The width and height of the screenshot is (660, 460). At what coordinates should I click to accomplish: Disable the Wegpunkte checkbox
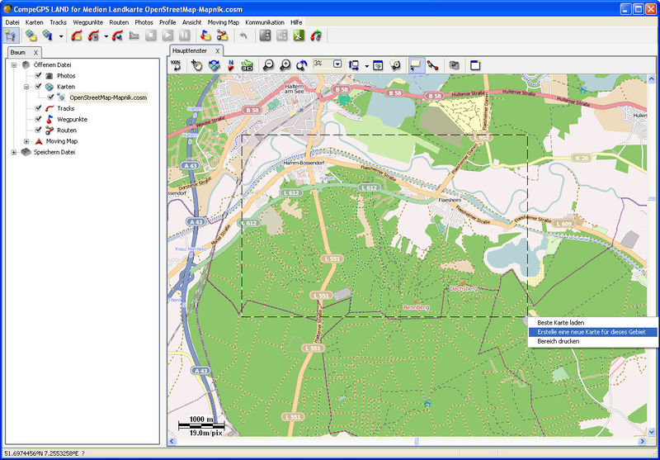(x=38, y=119)
